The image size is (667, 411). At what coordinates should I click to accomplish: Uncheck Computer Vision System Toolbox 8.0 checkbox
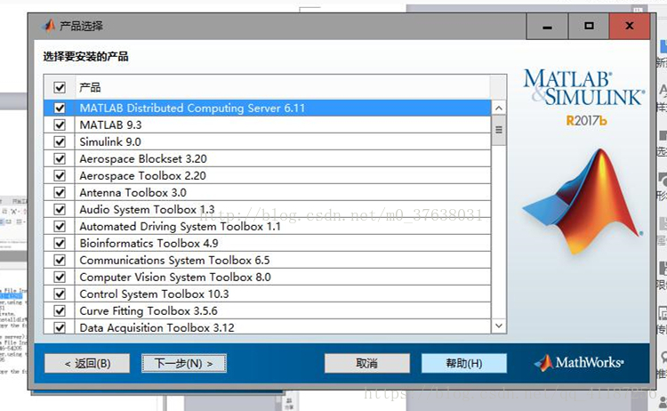(x=60, y=277)
